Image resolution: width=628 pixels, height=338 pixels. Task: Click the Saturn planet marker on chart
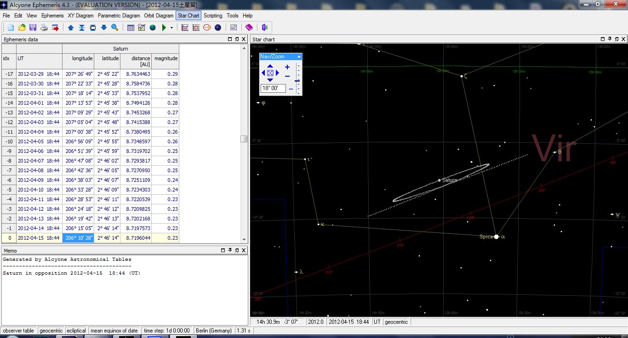(x=440, y=180)
